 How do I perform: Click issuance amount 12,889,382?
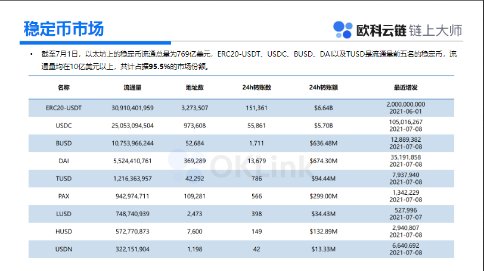pos(405,139)
